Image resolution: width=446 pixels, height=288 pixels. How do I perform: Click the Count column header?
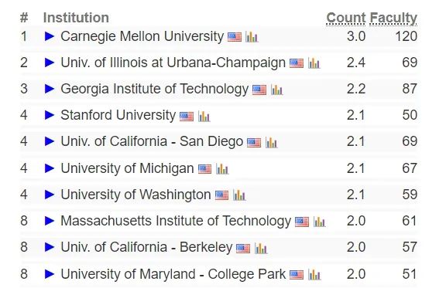point(345,19)
